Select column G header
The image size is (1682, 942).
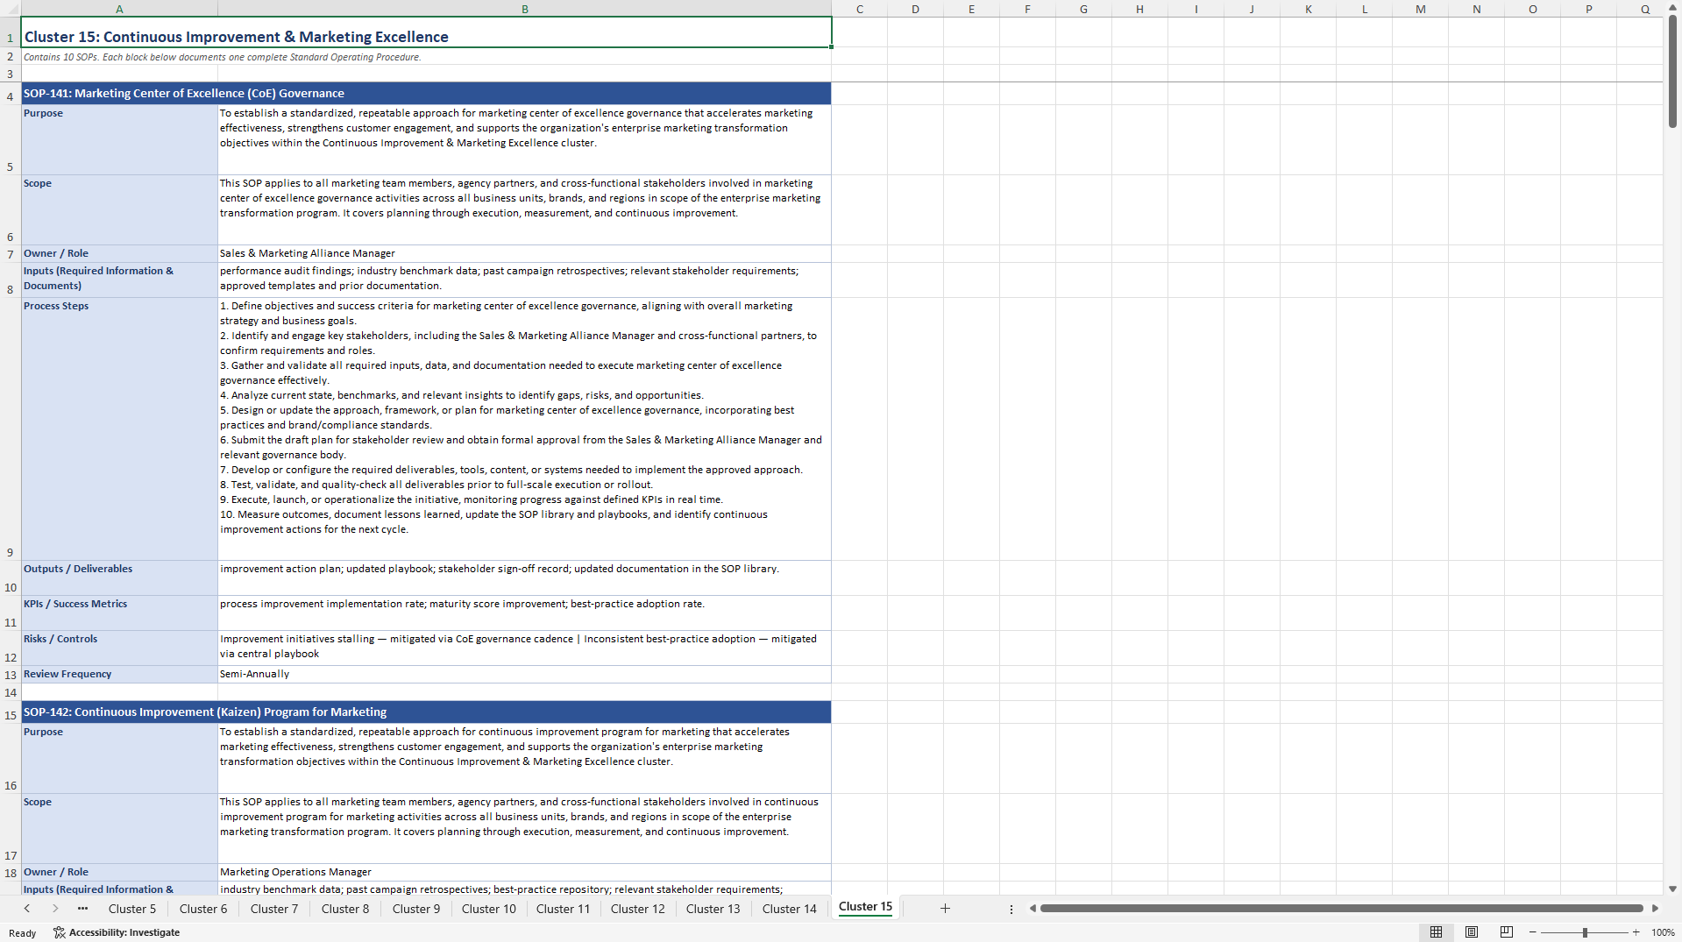tap(1083, 9)
